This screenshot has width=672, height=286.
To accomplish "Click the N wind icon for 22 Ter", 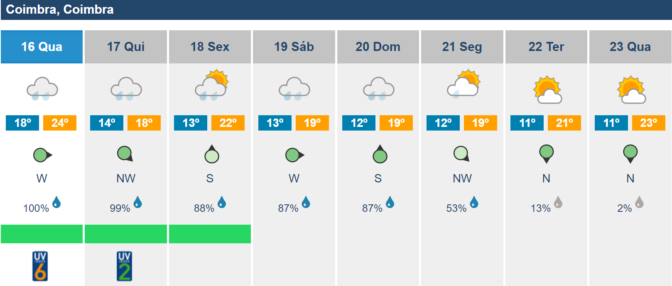I will [547, 154].
